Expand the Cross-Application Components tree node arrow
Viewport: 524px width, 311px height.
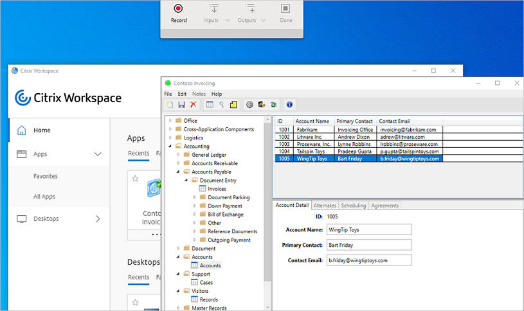click(170, 129)
